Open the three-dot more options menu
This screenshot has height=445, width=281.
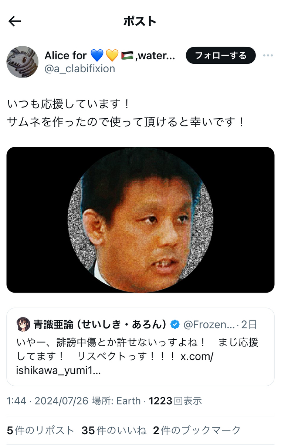(268, 56)
